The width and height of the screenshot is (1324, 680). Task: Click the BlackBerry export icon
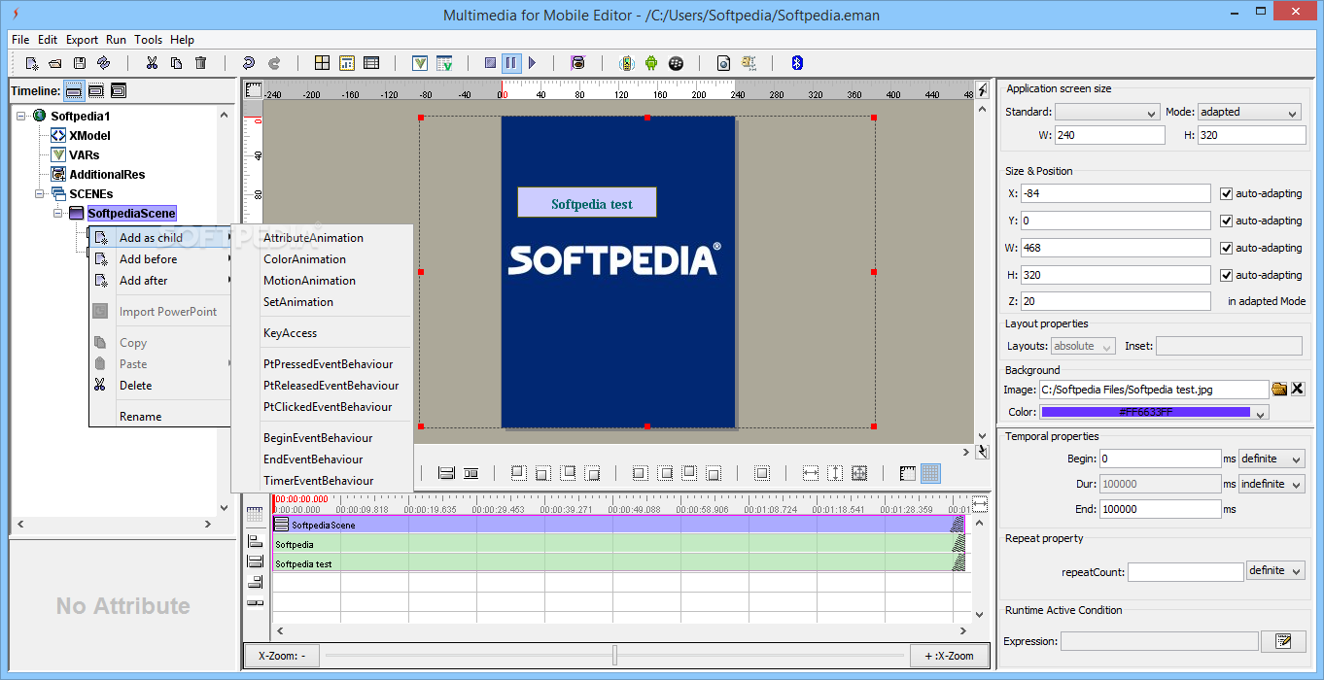tap(676, 63)
